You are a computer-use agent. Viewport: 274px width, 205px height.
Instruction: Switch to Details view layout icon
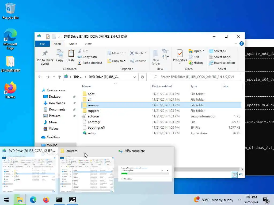(234, 175)
